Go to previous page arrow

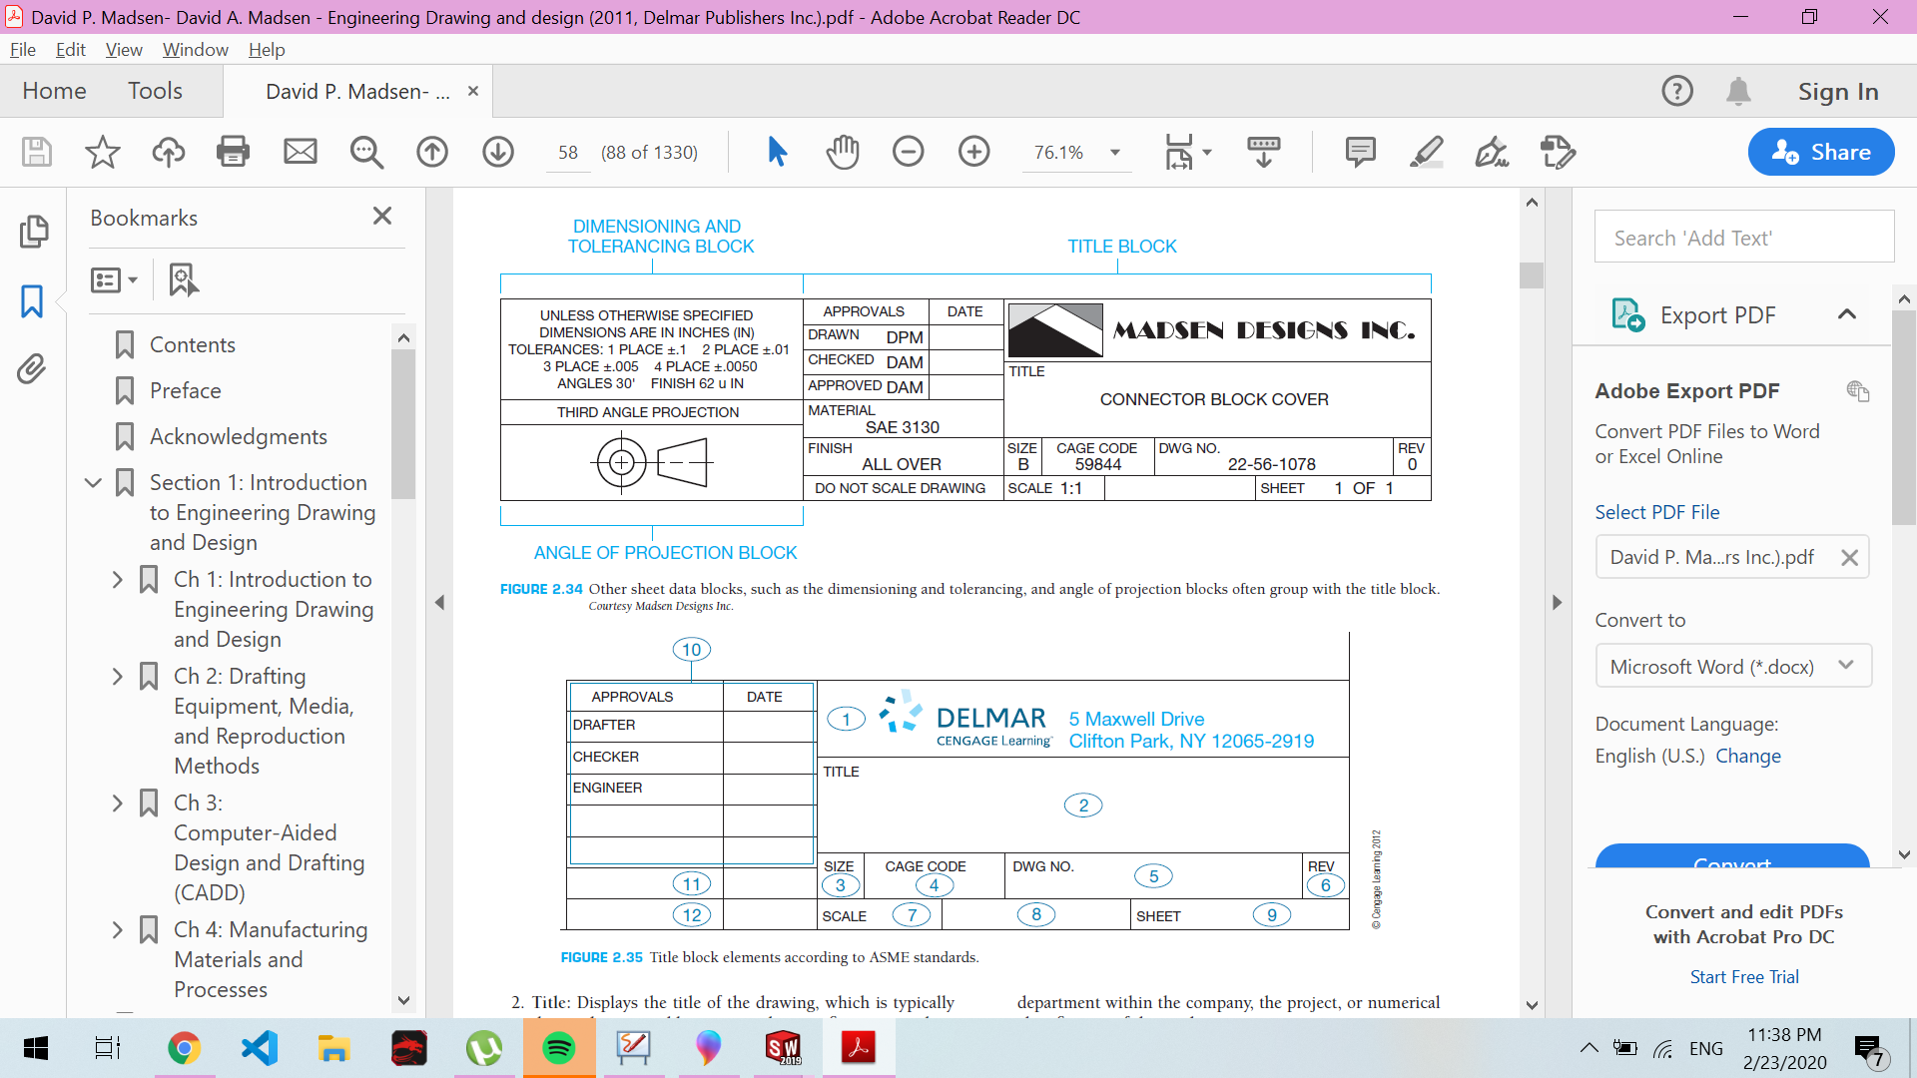click(x=432, y=152)
